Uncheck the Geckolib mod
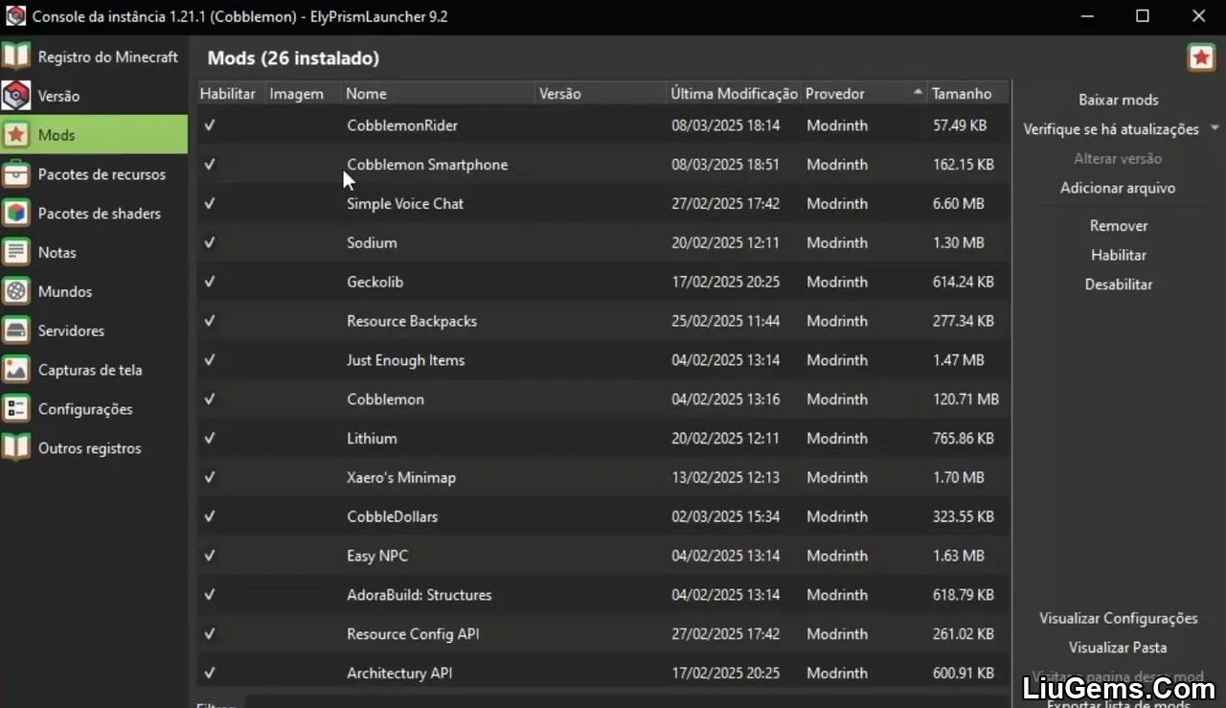This screenshot has height=708, width=1226. click(210, 282)
